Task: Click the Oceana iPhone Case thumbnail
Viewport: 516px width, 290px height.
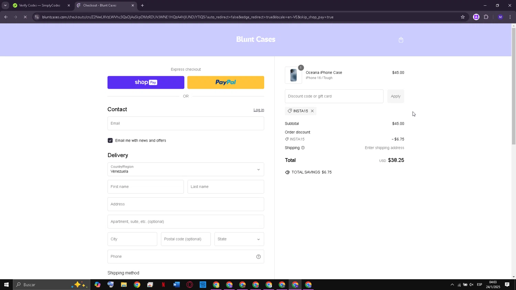Action: tap(293, 75)
